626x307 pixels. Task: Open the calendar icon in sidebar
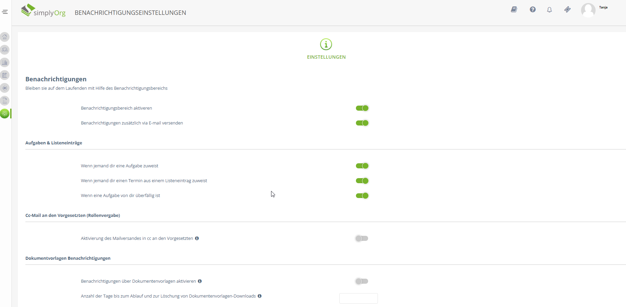(x=5, y=75)
